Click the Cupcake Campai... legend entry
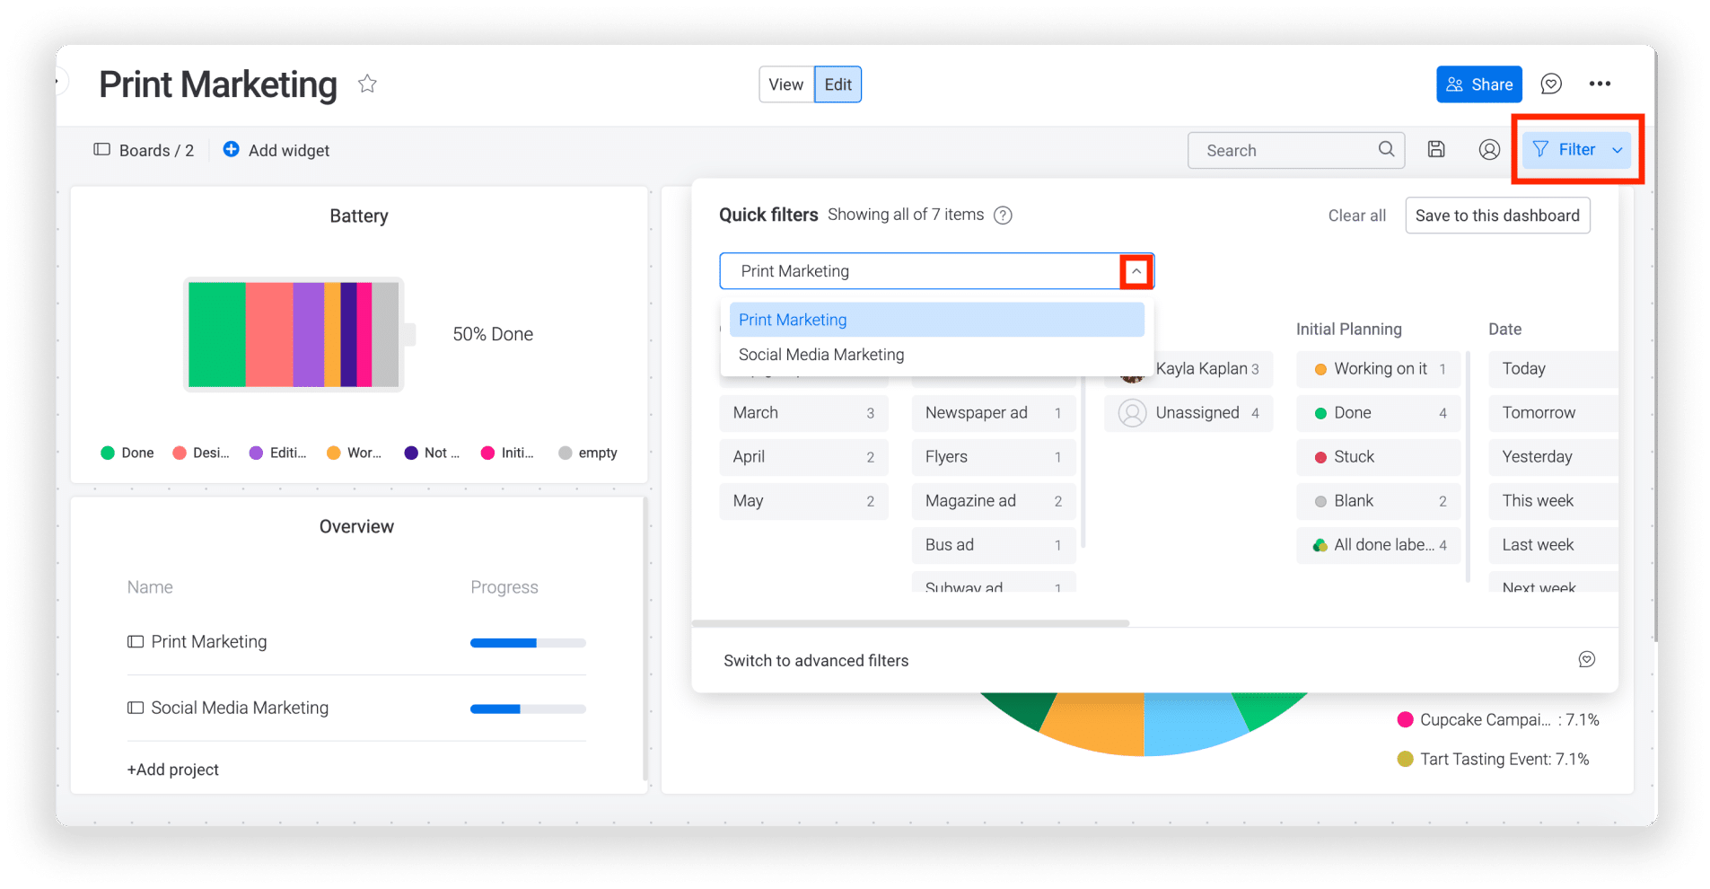Viewport: 1710px width, 889px height. 1498,720
